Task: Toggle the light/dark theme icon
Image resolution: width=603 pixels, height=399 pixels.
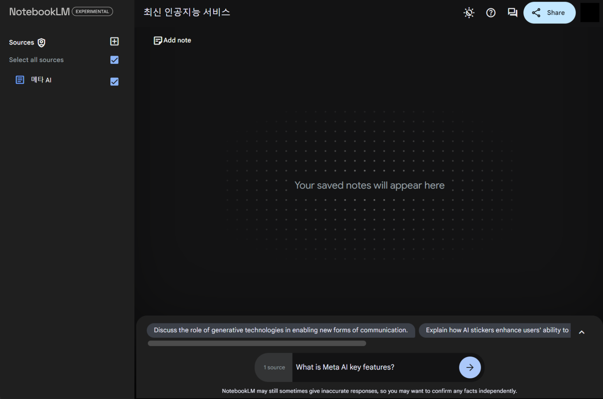Action: 469,13
